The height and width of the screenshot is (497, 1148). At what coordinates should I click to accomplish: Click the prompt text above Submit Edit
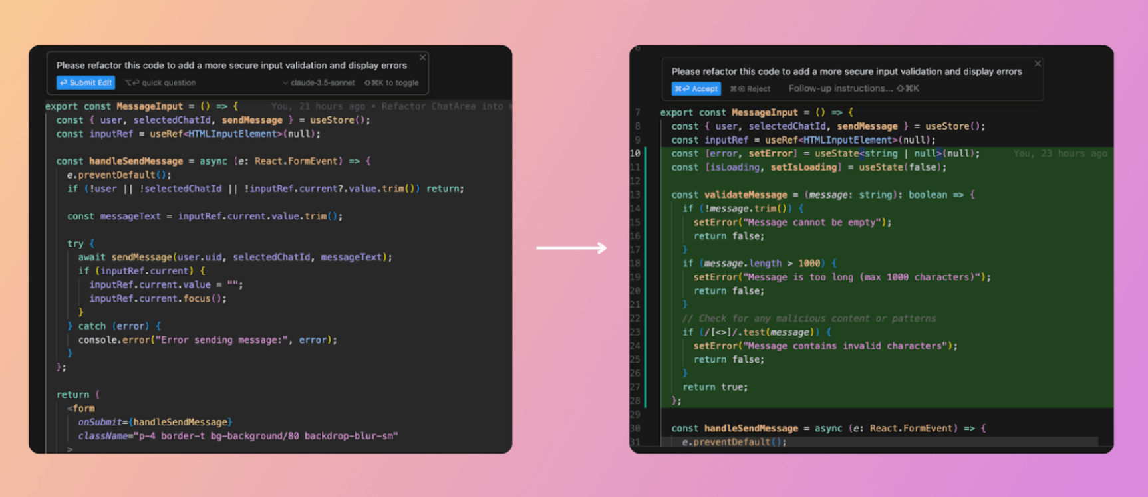click(231, 66)
